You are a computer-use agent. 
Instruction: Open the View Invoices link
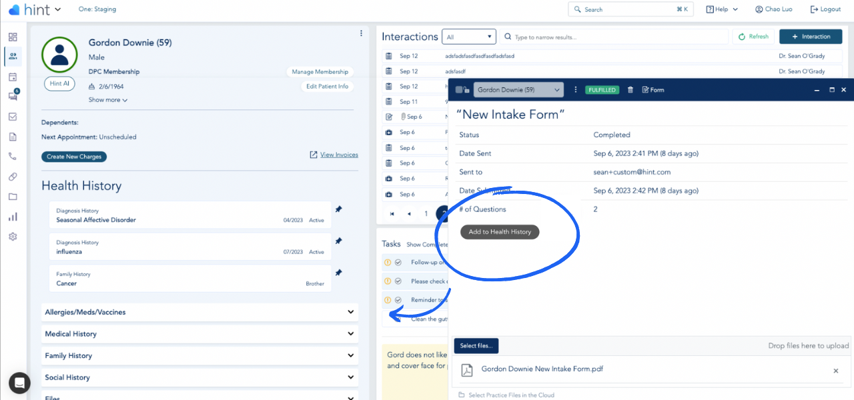click(x=334, y=154)
